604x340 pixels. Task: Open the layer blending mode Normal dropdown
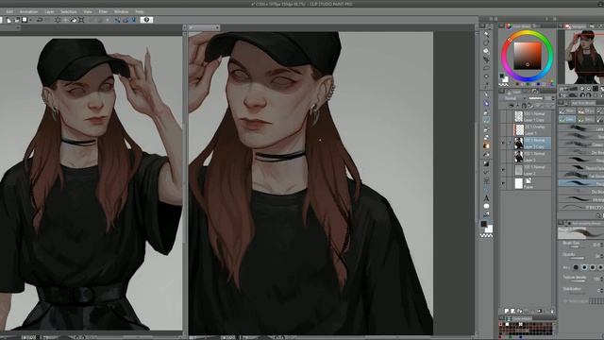512,98
